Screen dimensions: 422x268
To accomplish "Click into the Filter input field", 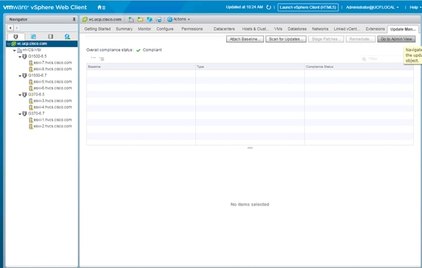I will coord(385,59).
